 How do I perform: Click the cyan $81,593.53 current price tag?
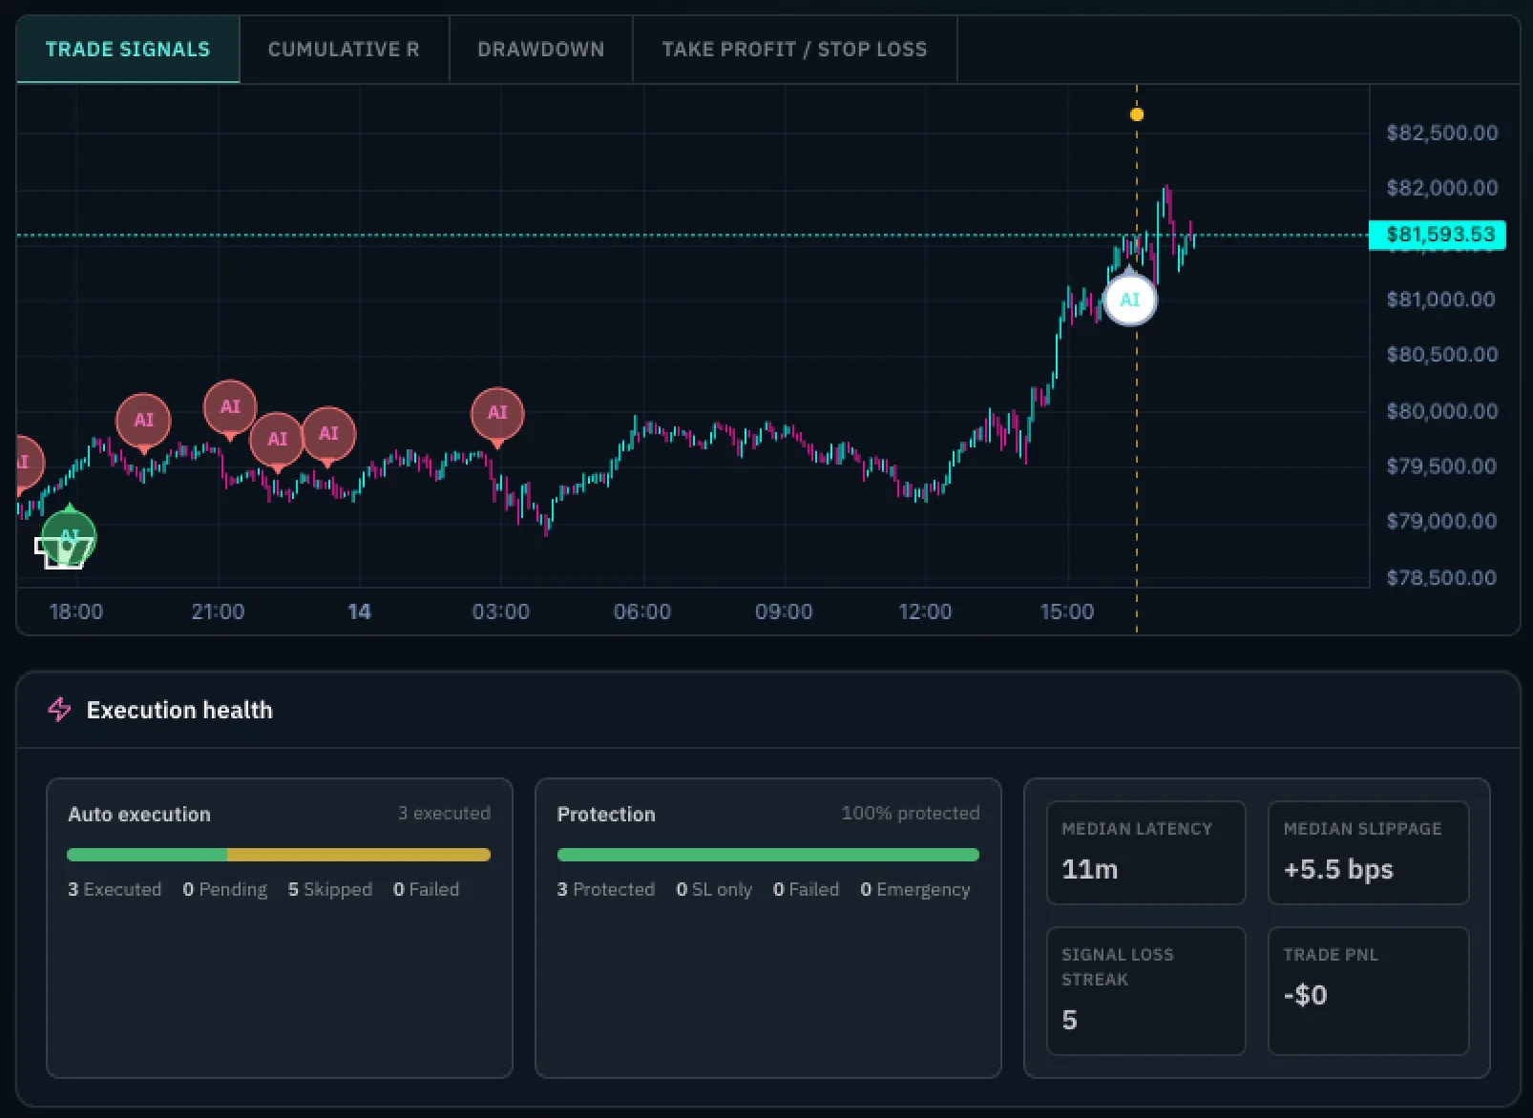(x=1438, y=235)
